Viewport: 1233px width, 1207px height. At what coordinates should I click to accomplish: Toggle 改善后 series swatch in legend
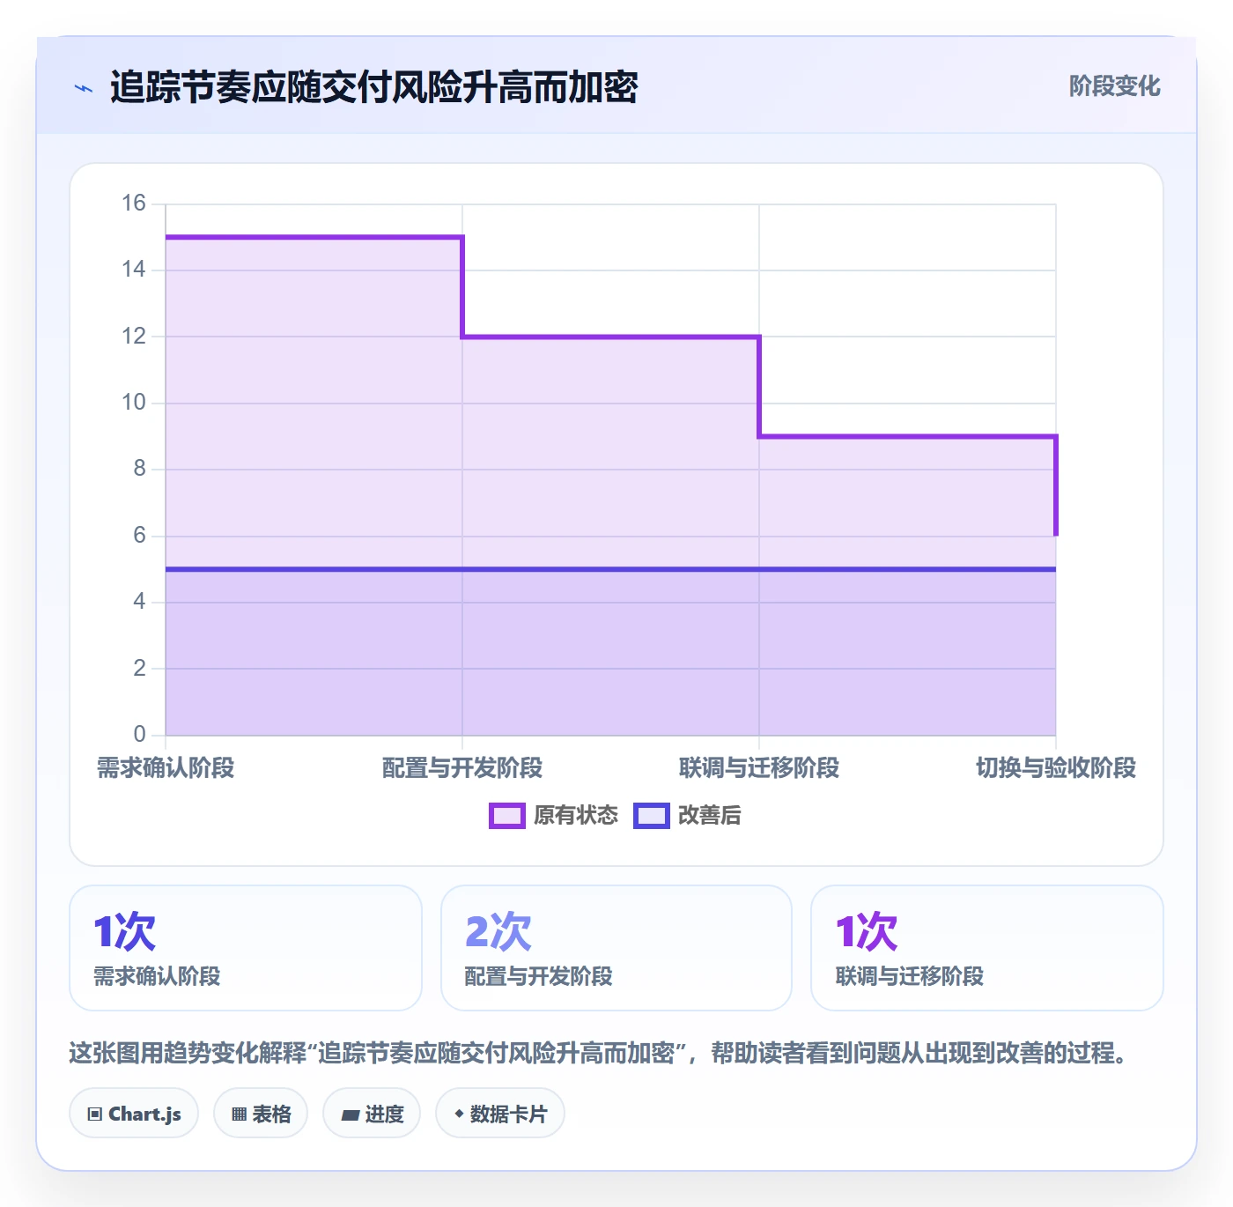[652, 816]
